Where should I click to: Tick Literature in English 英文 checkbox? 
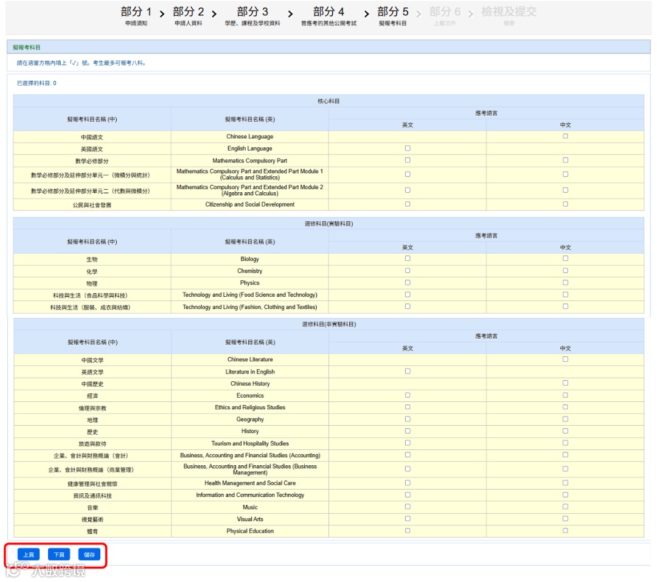[408, 371]
